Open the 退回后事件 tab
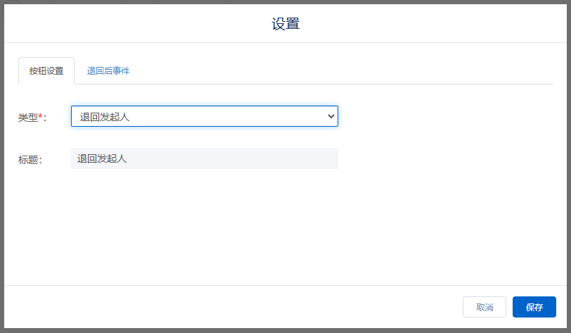 [x=108, y=71]
